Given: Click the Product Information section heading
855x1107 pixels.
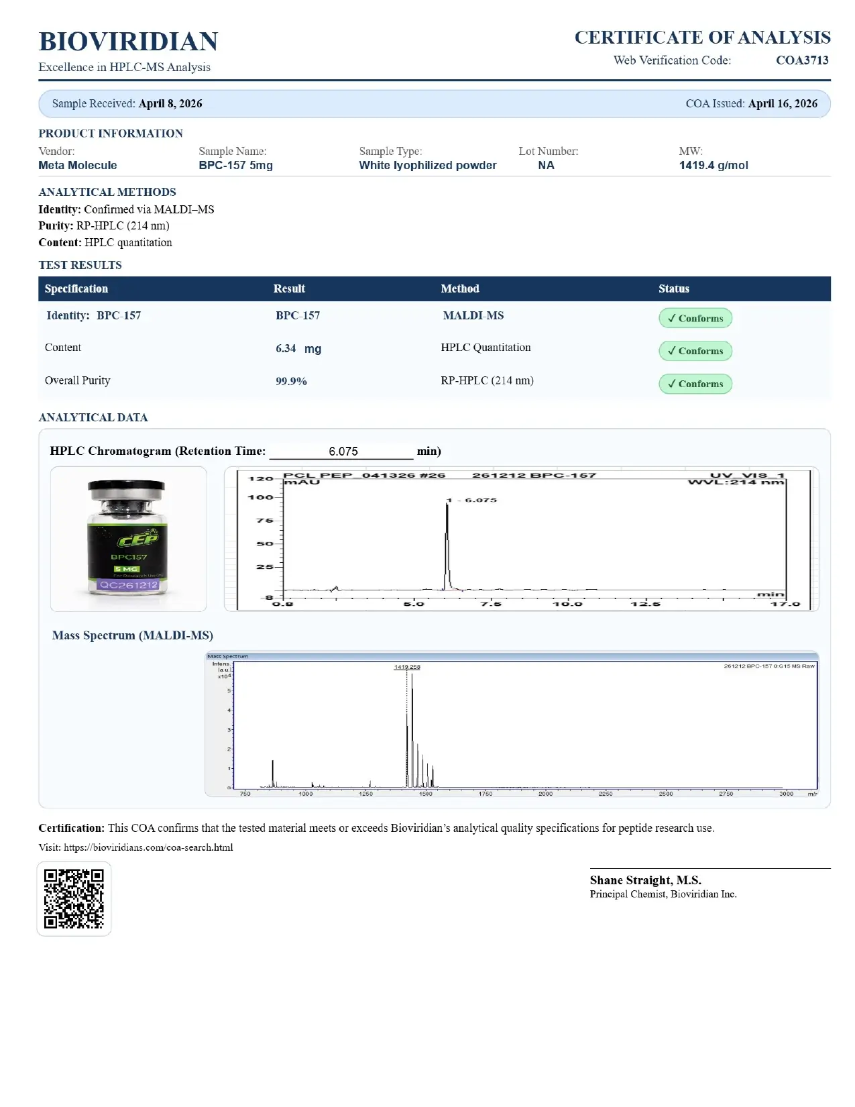Looking at the screenshot, I should coord(111,134).
